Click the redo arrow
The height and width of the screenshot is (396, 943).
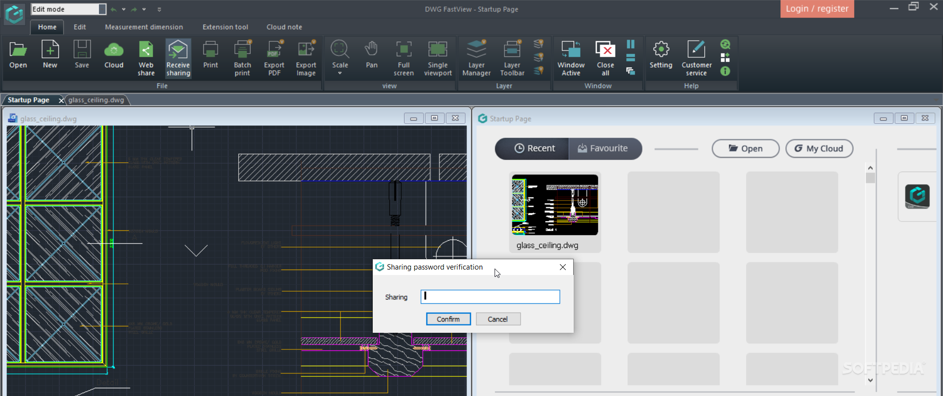tap(134, 9)
